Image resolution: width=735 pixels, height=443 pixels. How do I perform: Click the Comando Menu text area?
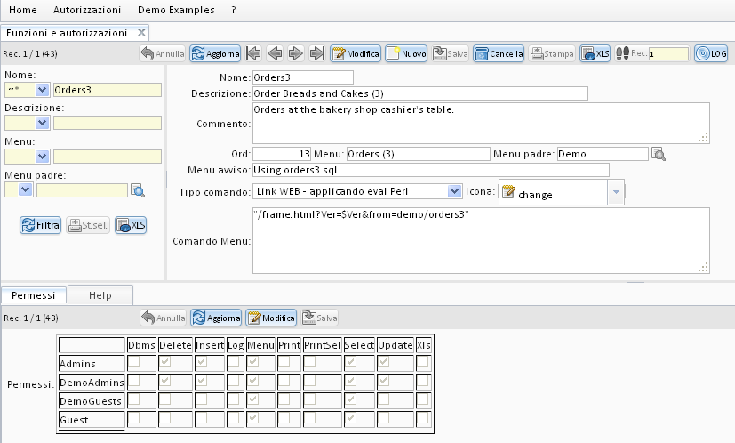point(481,240)
